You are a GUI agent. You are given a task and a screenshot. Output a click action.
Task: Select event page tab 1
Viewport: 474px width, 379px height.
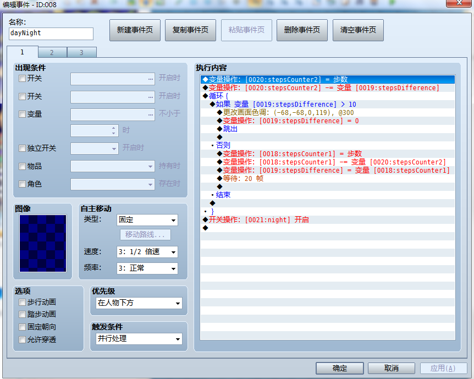(23, 52)
